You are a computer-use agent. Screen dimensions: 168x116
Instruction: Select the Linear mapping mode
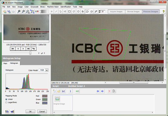click(6, 99)
